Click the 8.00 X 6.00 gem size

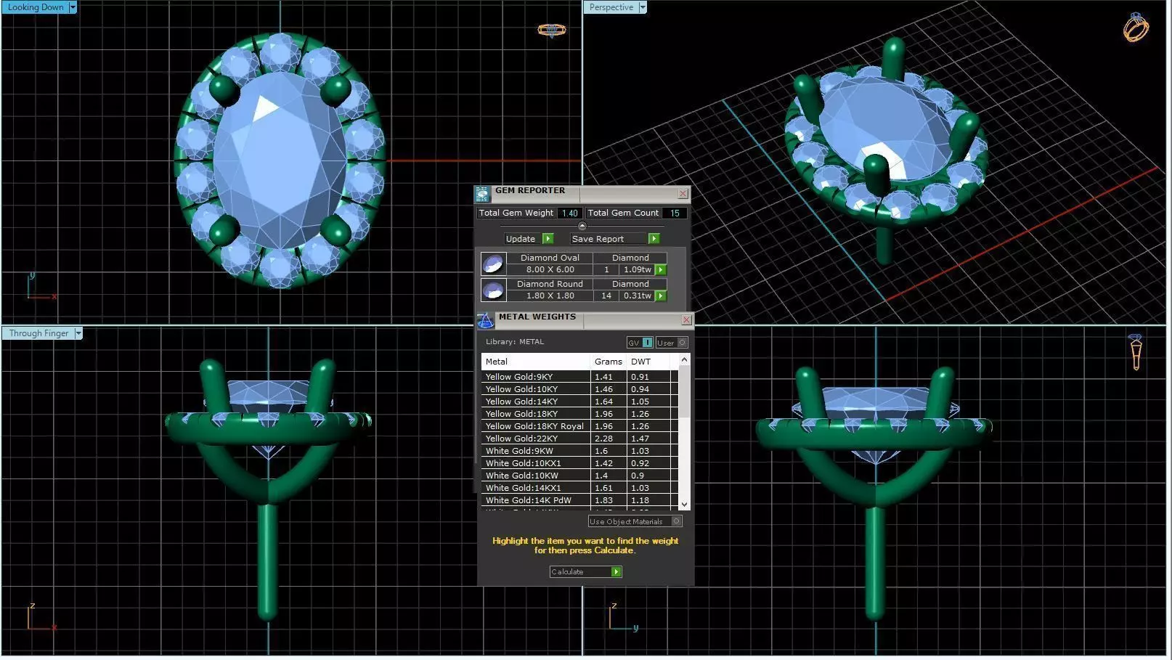click(550, 269)
